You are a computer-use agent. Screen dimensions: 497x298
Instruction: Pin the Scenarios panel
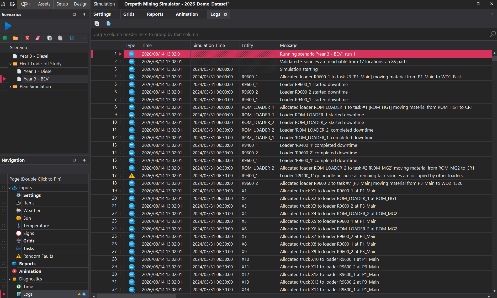click(x=84, y=14)
